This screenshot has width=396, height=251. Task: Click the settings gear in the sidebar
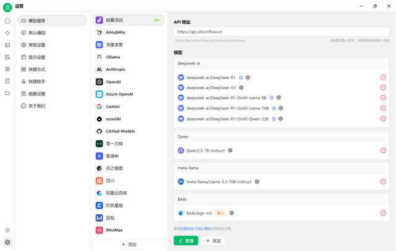[x=7, y=242]
